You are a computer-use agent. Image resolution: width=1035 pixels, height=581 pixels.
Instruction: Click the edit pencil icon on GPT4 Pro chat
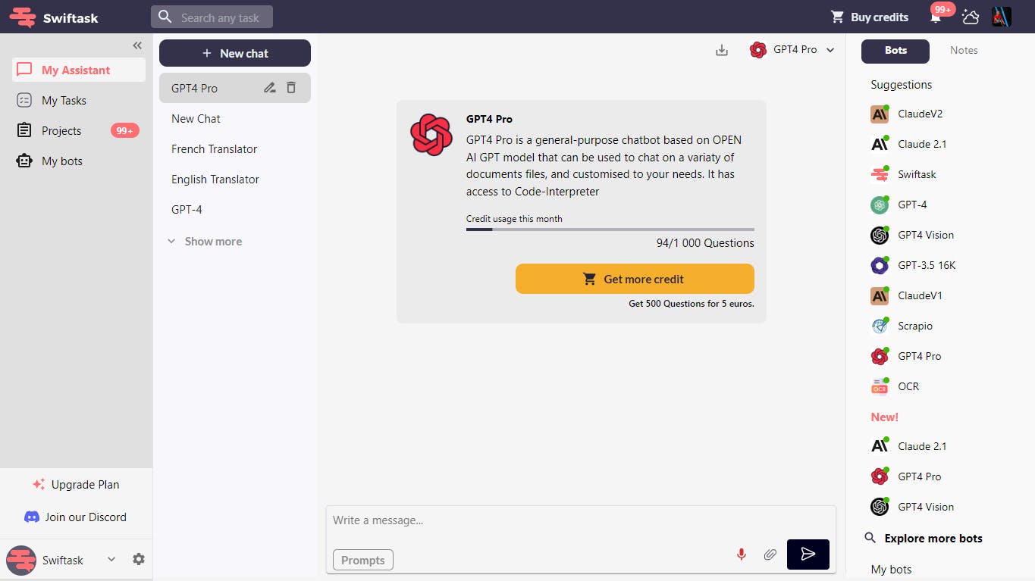coord(269,88)
